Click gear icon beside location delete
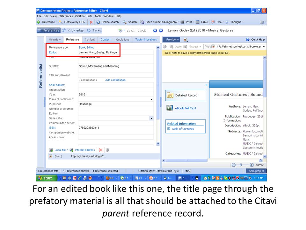Image resolution: width=306 pixels, height=230 pixels. point(107,150)
